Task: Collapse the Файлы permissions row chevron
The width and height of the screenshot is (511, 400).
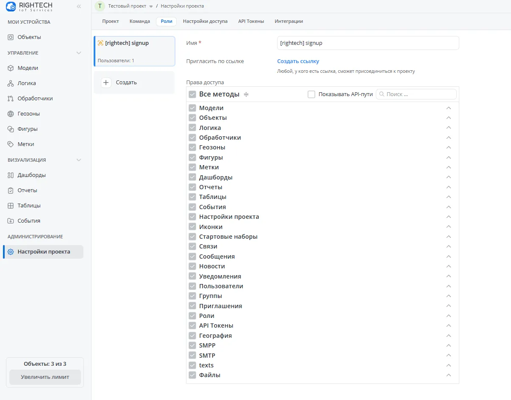Action: pos(449,375)
